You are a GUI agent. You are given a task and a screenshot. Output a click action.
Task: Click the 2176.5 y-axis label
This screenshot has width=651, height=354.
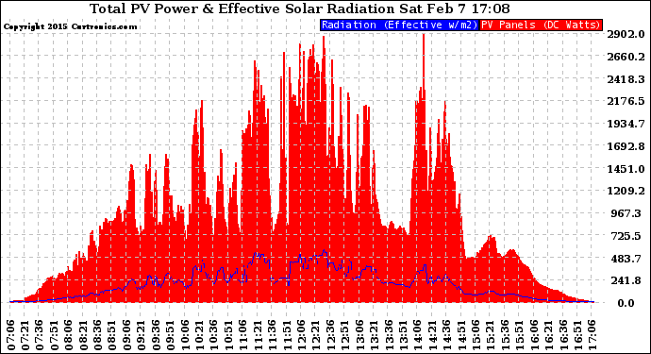[626, 101]
